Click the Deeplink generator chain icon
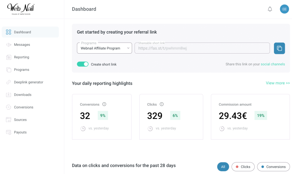The image size is (292, 174). coord(8,82)
